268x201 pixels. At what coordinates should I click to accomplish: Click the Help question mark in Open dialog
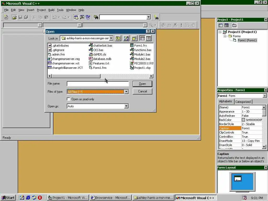coord(148,31)
